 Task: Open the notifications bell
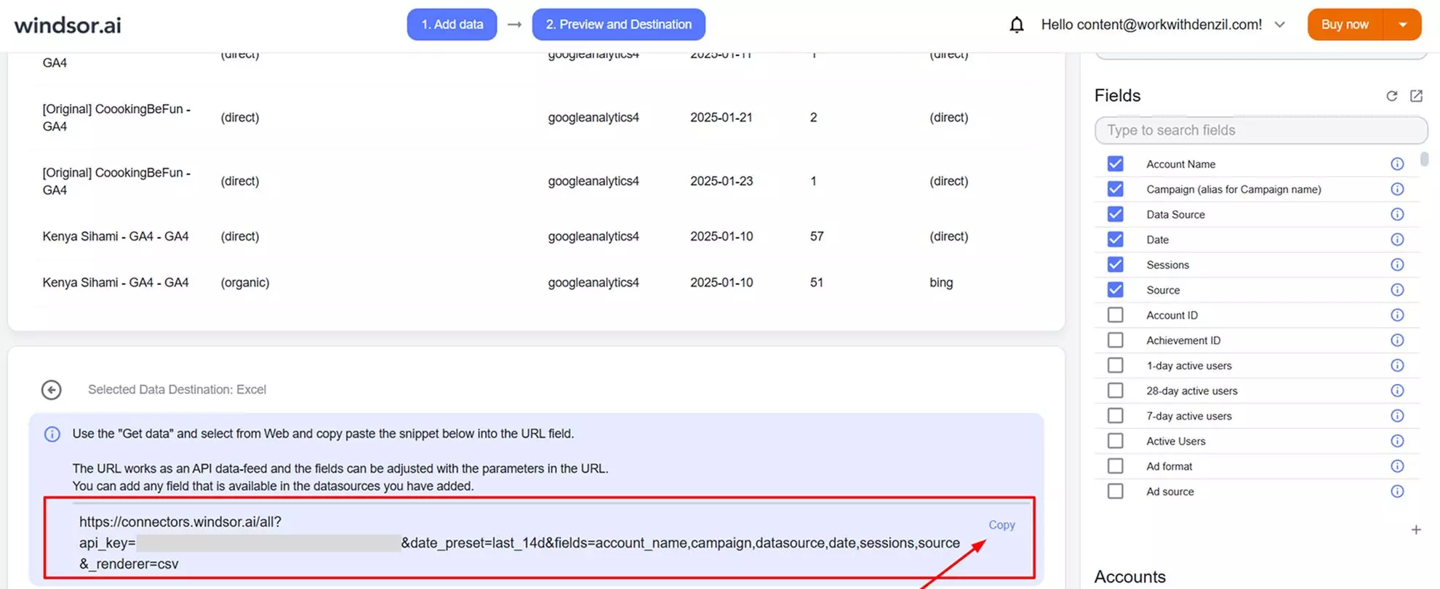pos(1017,25)
